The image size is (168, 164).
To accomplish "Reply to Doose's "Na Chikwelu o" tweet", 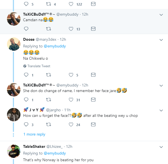I will coord(26,75).
